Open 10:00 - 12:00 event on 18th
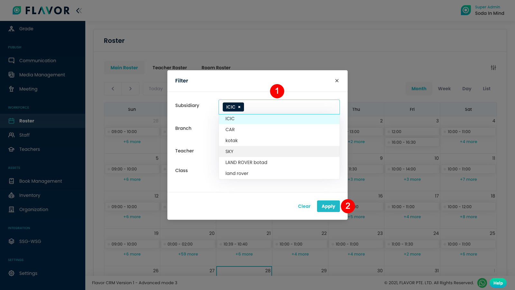 [x=468, y=207]
